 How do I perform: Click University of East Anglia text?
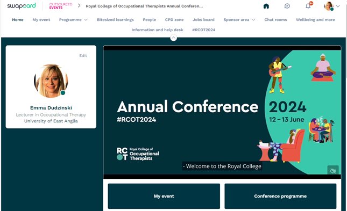[51, 121]
